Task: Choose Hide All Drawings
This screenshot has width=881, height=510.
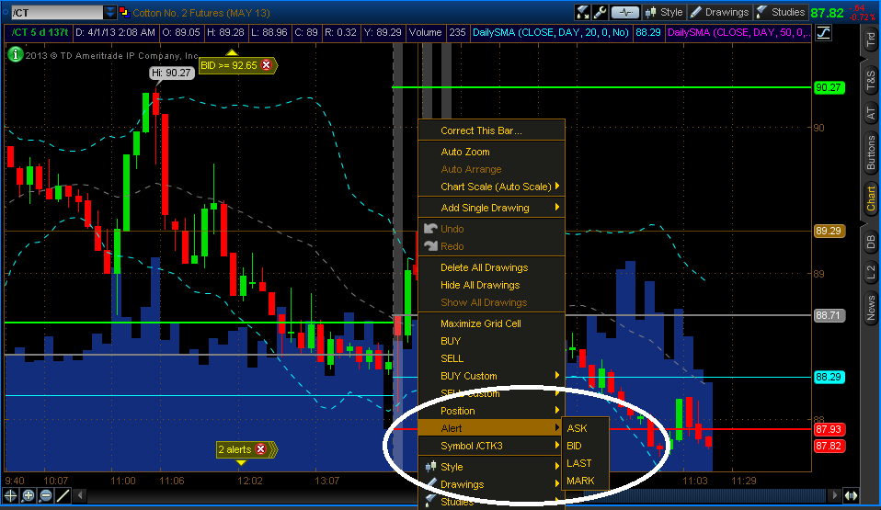Action: [x=492, y=285]
